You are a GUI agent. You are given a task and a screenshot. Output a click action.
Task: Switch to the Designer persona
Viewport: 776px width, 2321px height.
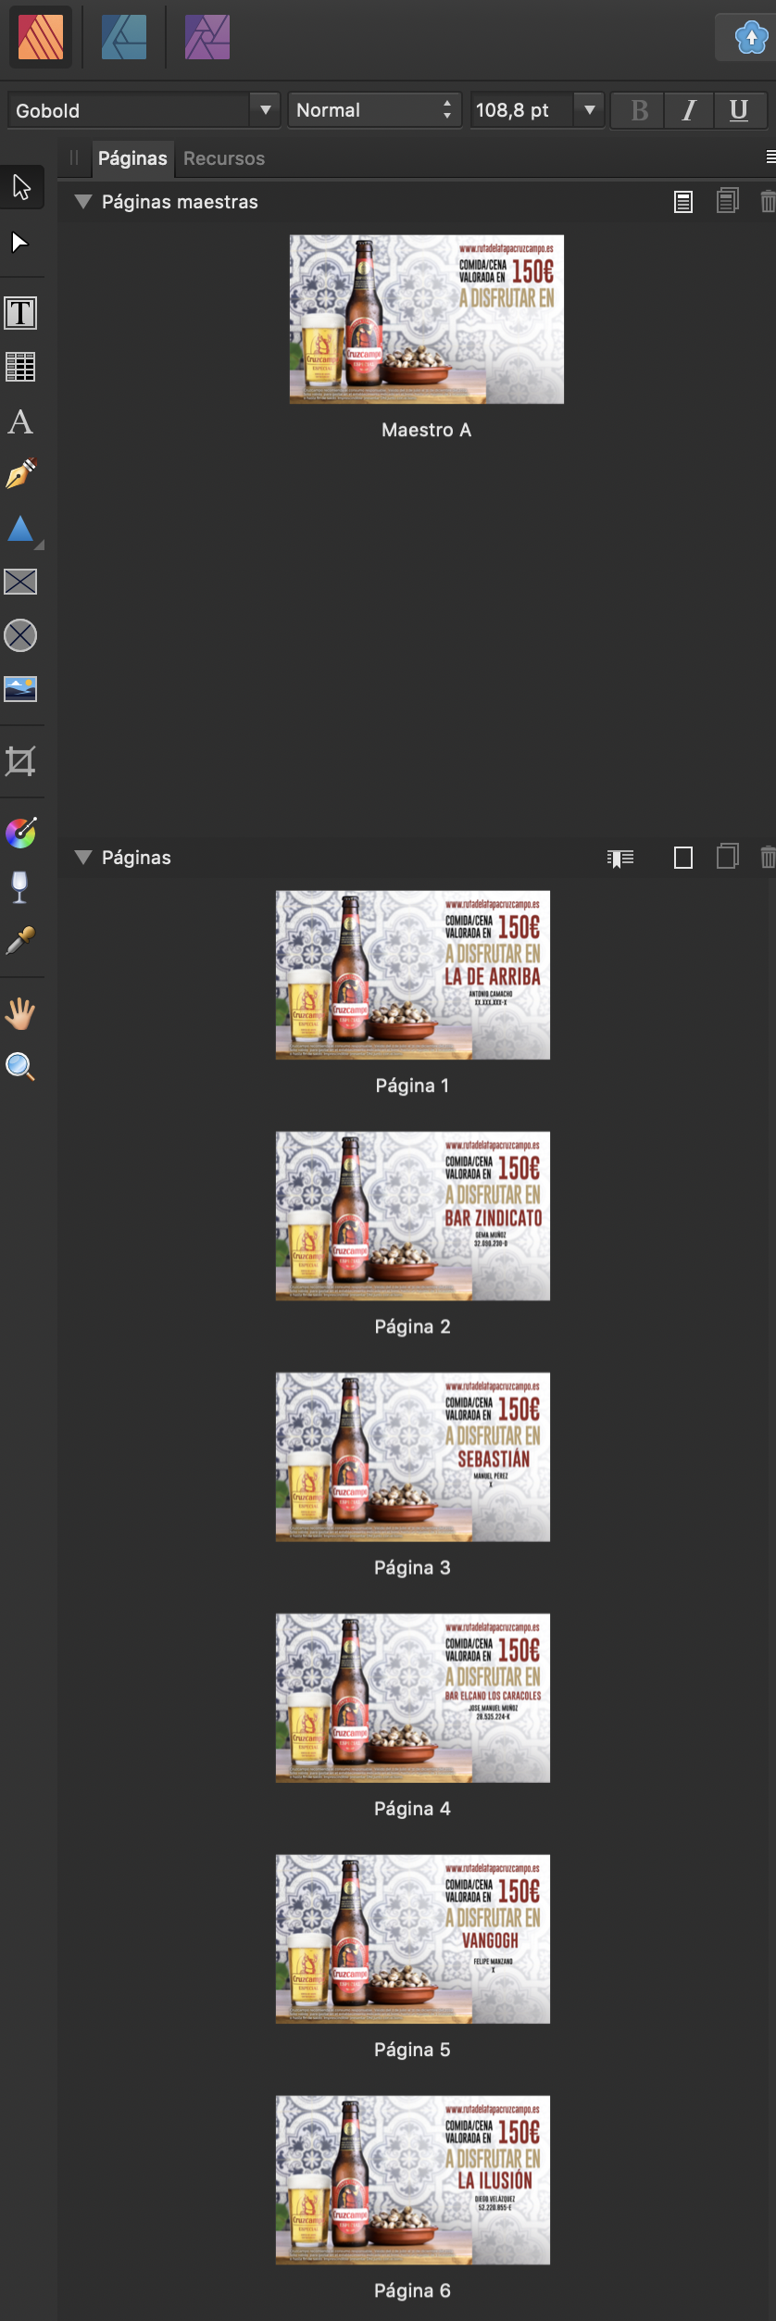click(124, 38)
